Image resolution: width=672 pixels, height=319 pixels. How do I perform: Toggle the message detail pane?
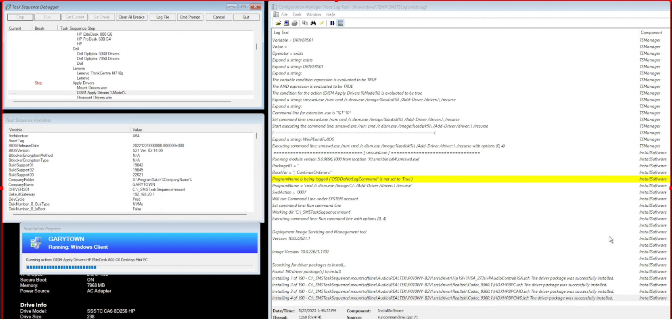(x=341, y=23)
